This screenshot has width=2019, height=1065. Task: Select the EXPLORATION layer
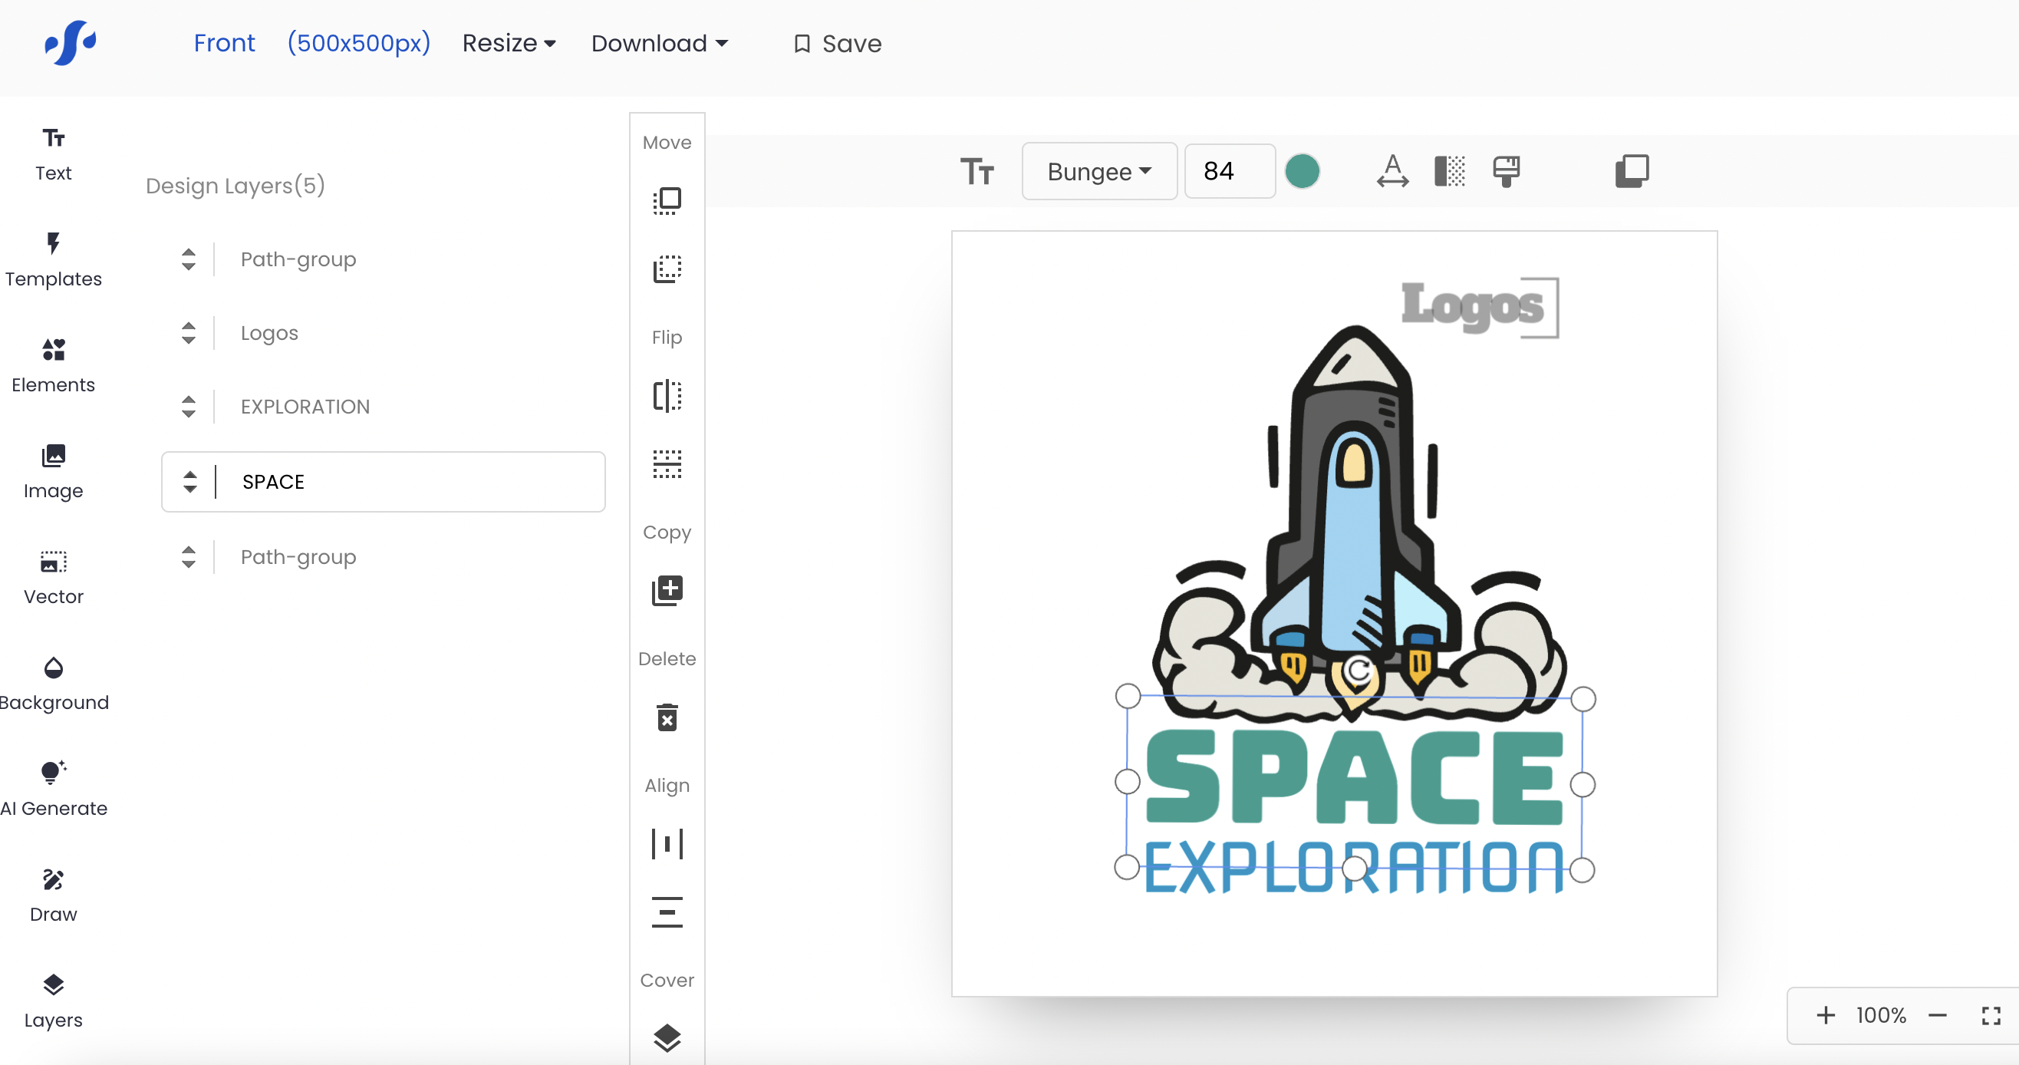[305, 407]
